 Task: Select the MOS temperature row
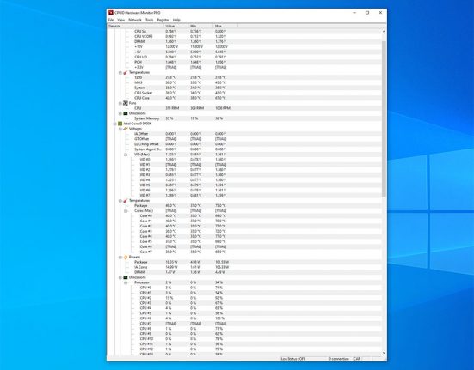click(x=245, y=82)
